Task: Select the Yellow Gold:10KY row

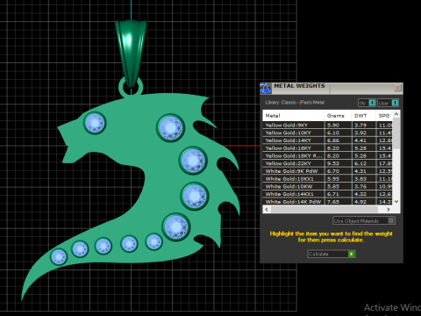Action: [x=327, y=133]
